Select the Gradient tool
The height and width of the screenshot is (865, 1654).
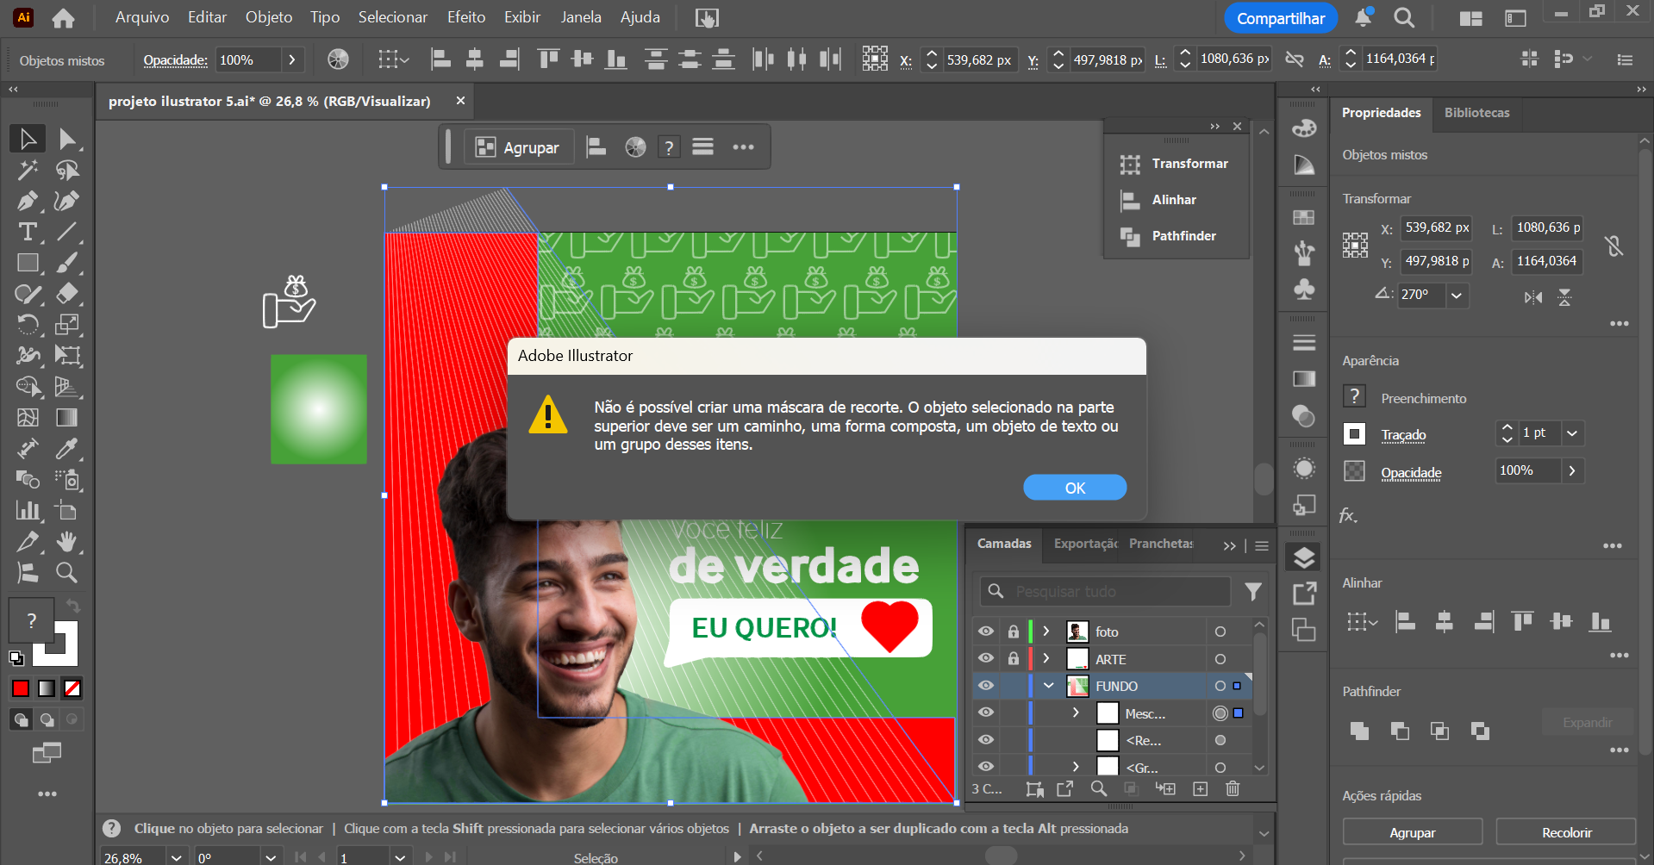tap(66, 418)
